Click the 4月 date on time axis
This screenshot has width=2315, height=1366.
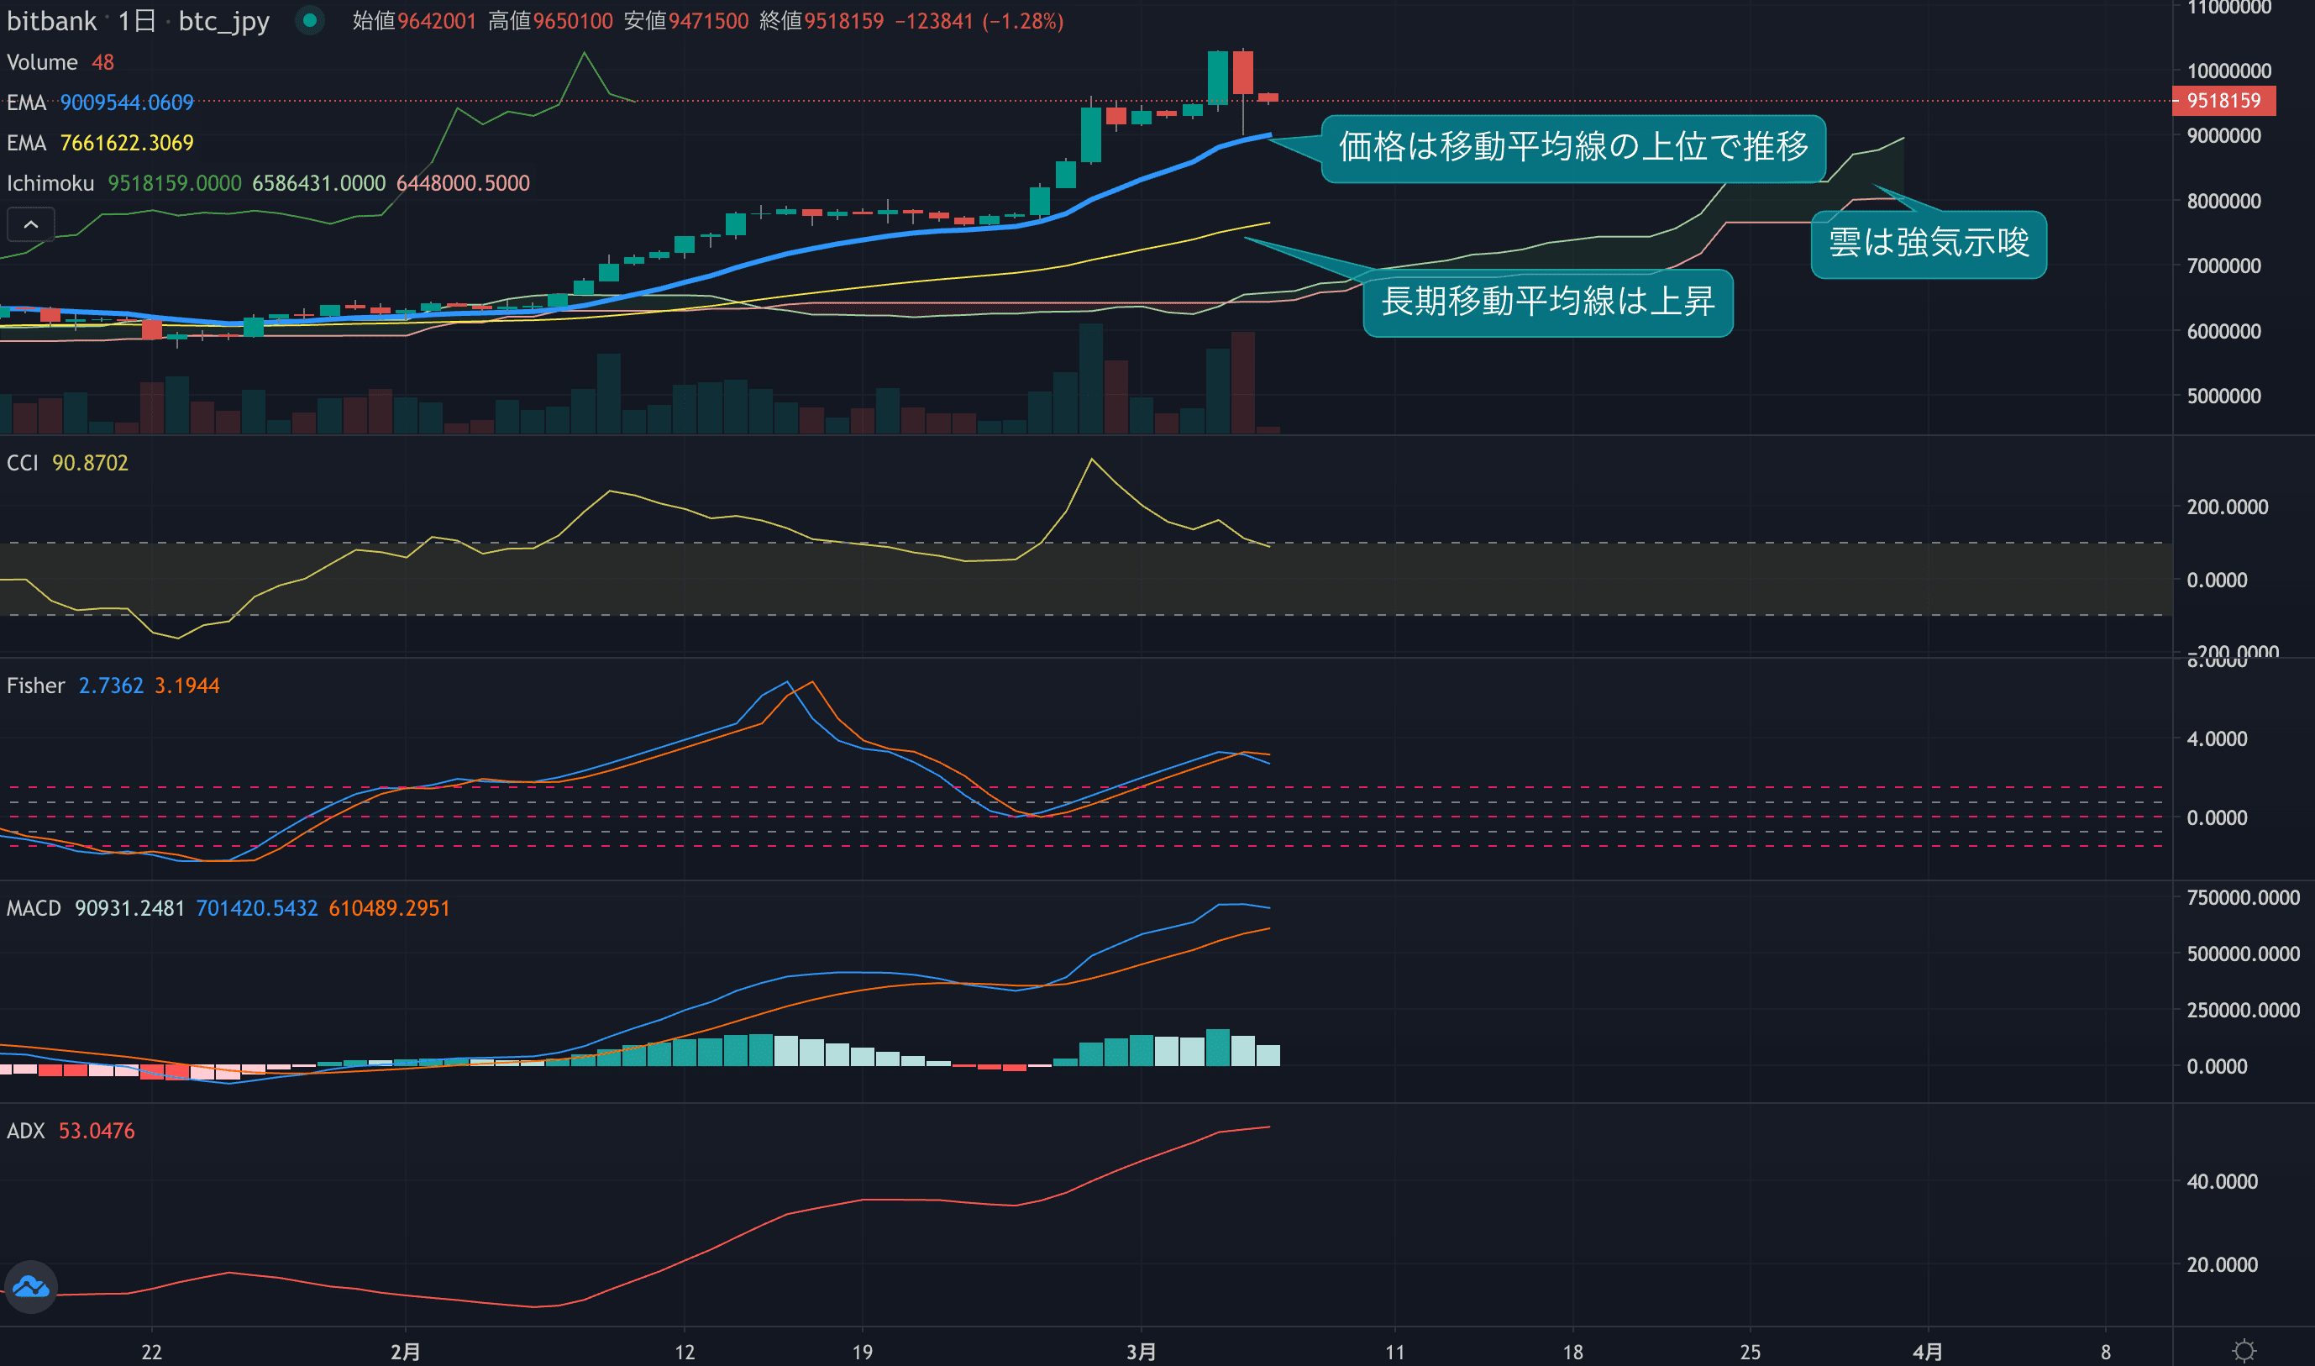(x=1927, y=1351)
